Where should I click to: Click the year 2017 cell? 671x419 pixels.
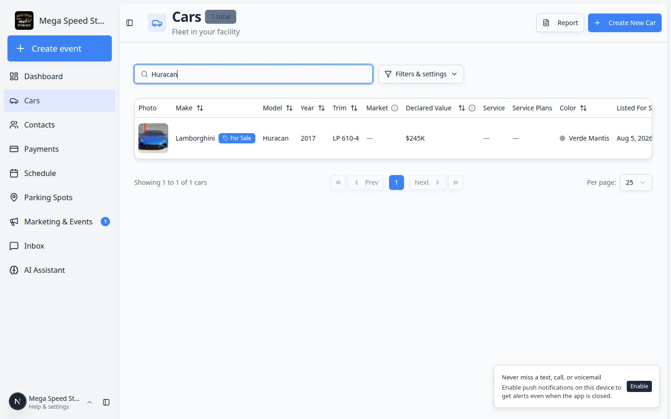click(x=308, y=138)
